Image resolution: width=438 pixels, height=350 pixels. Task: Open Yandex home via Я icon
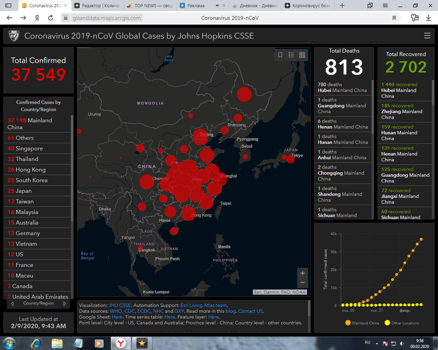coord(37,18)
